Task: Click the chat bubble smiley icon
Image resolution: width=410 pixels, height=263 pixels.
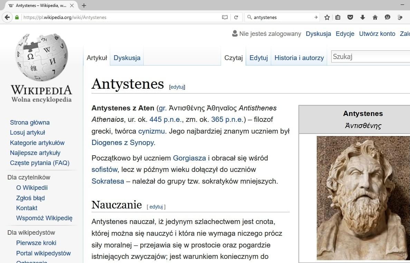Action: pyautogui.click(x=388, y=17)
